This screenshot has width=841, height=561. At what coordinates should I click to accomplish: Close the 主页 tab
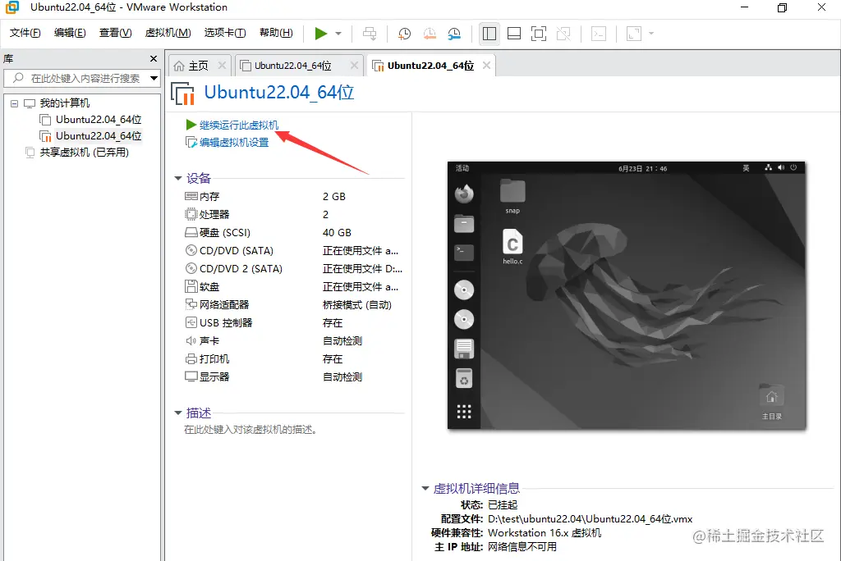pyautogui.click(x=222, y=65)
